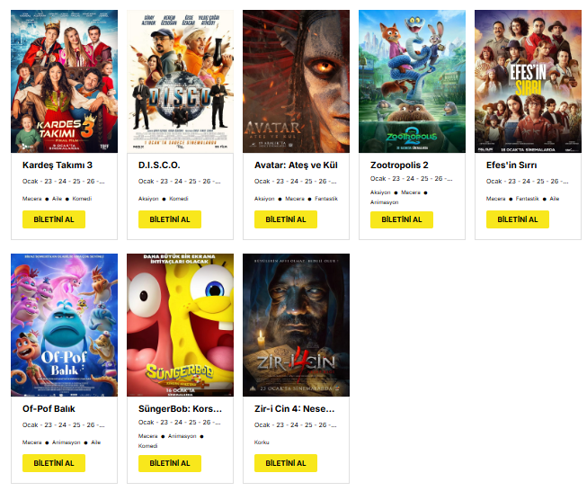Click the D.I.S.C.O. movie title
The height and width of the screenshot is (491, 587).
click(159, 165)
